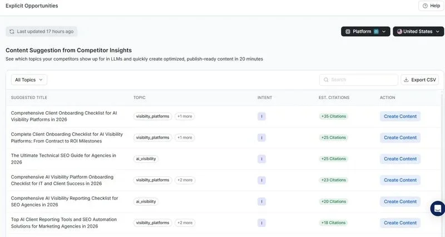
Task: Export the table as CSV
Action: click(x=420, y=80)
